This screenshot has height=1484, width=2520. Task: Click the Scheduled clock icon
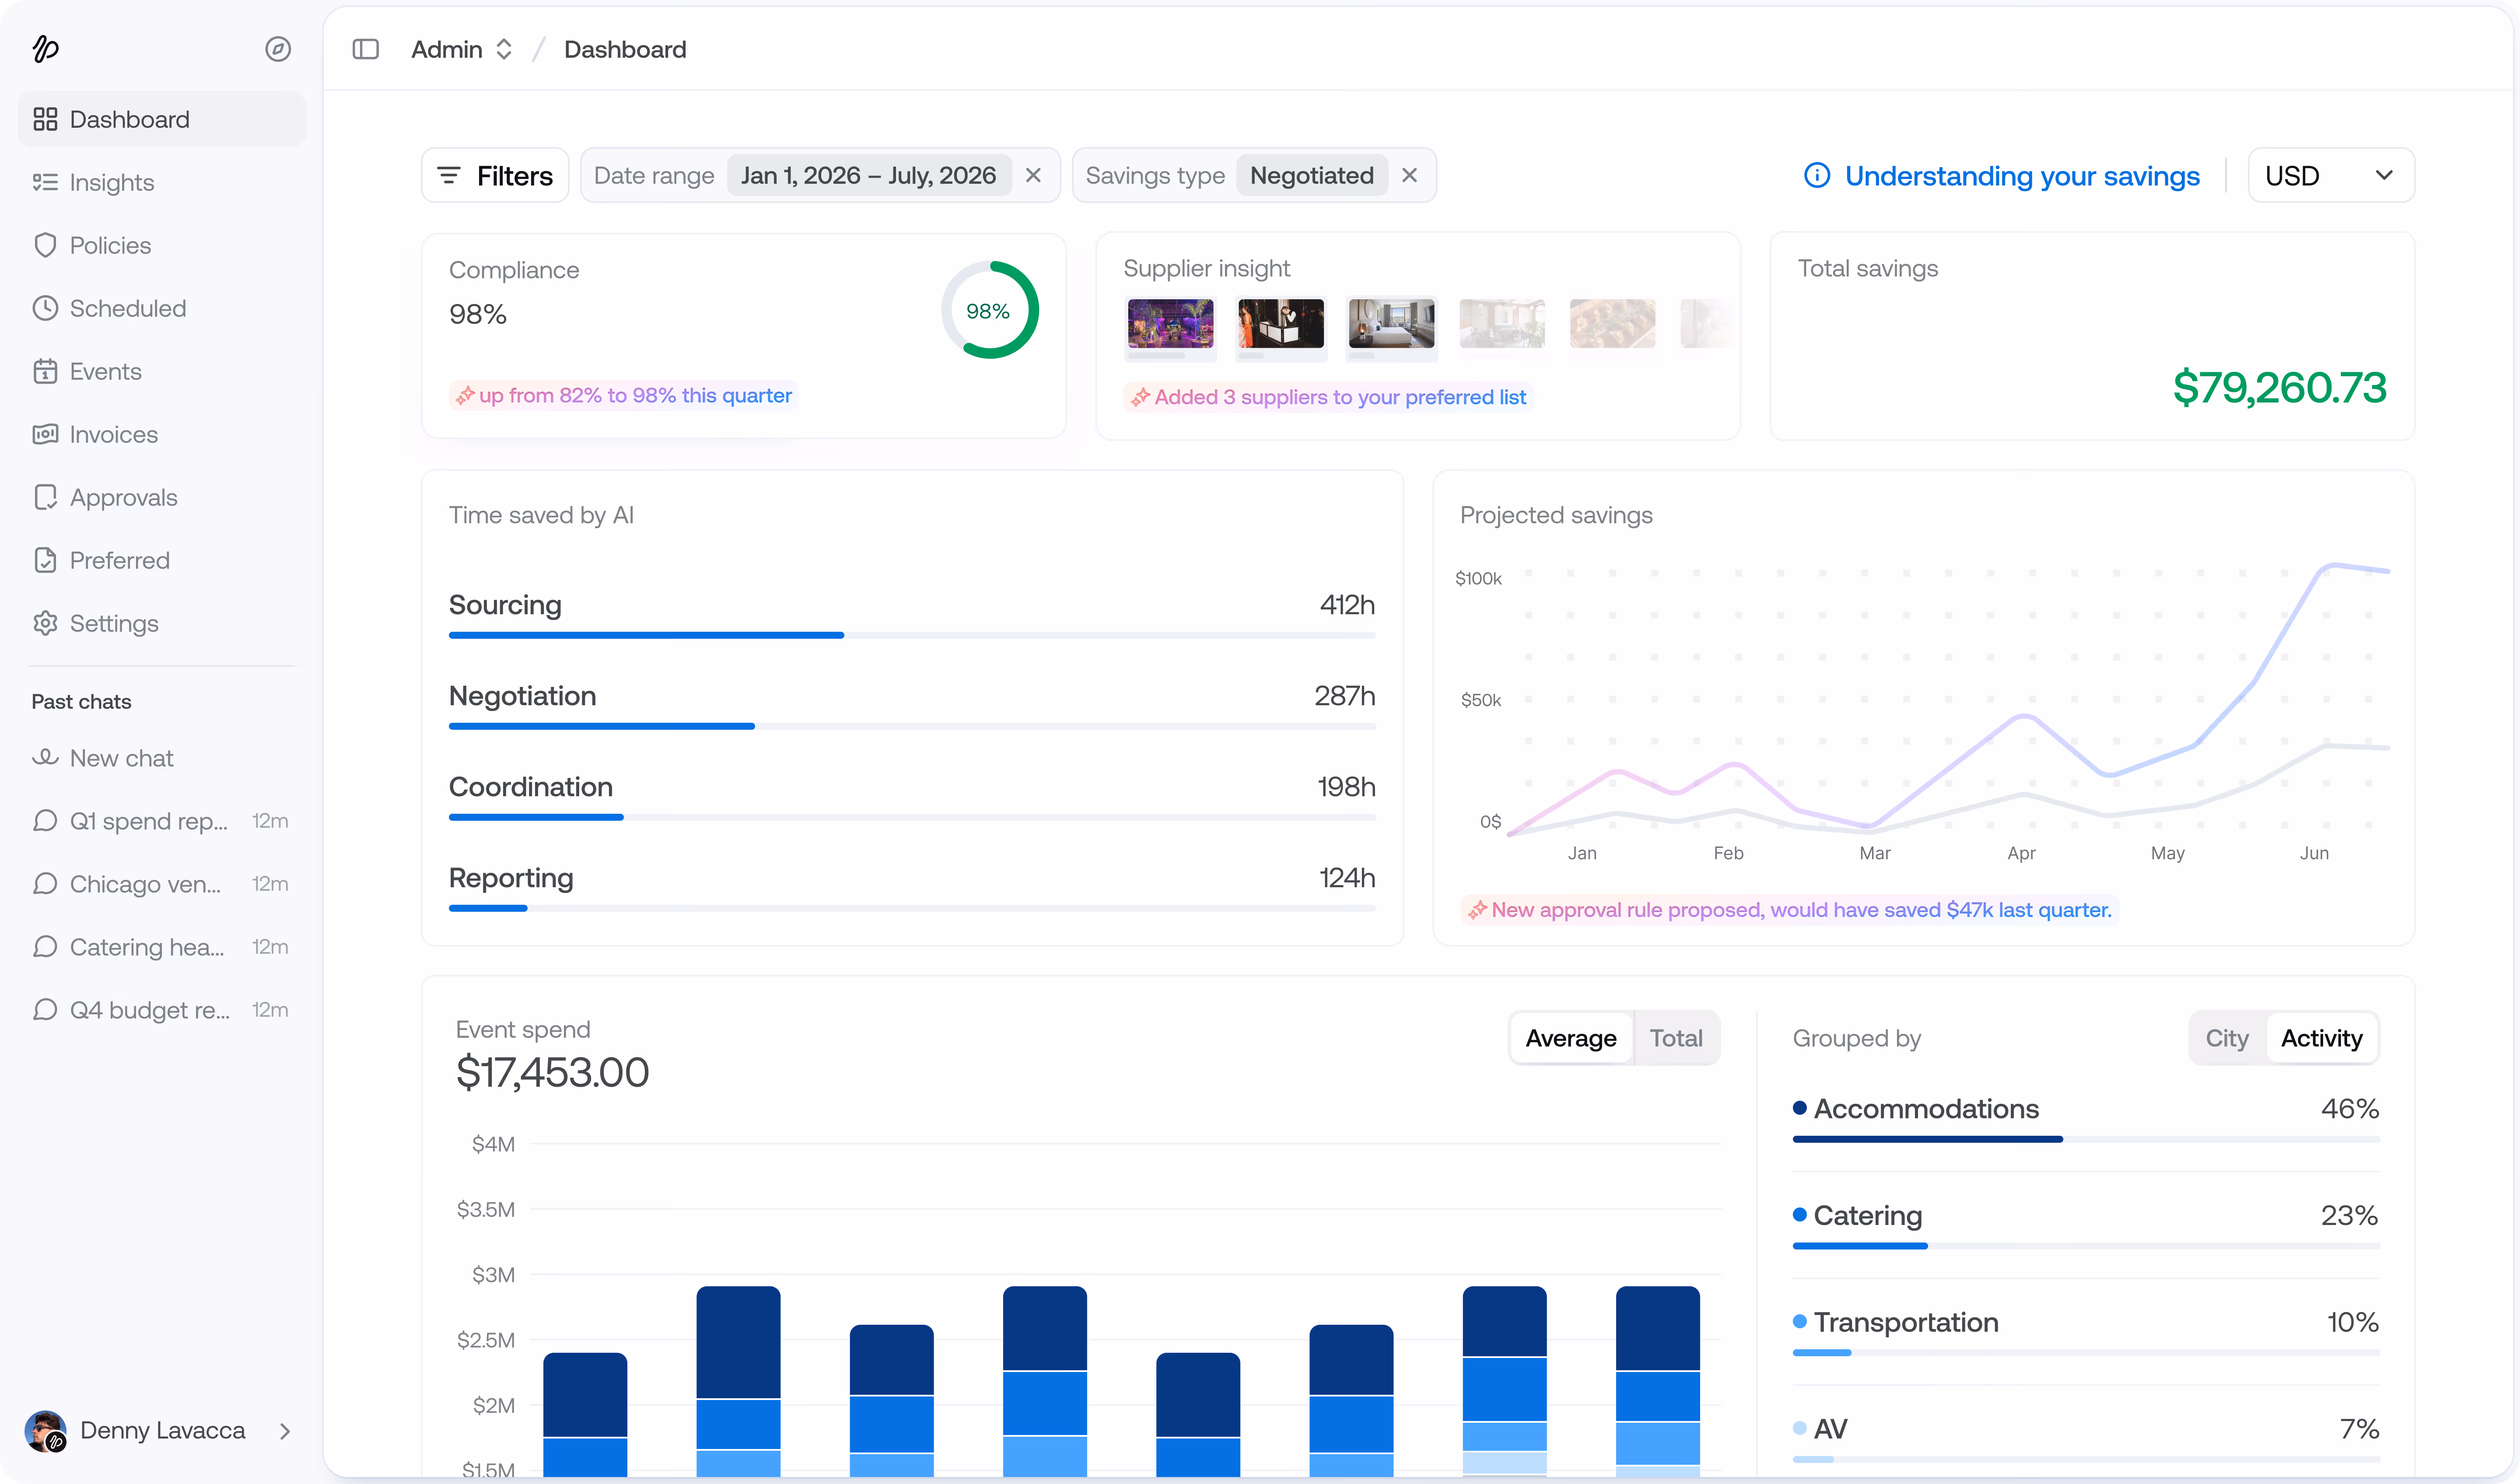(45, 308)
